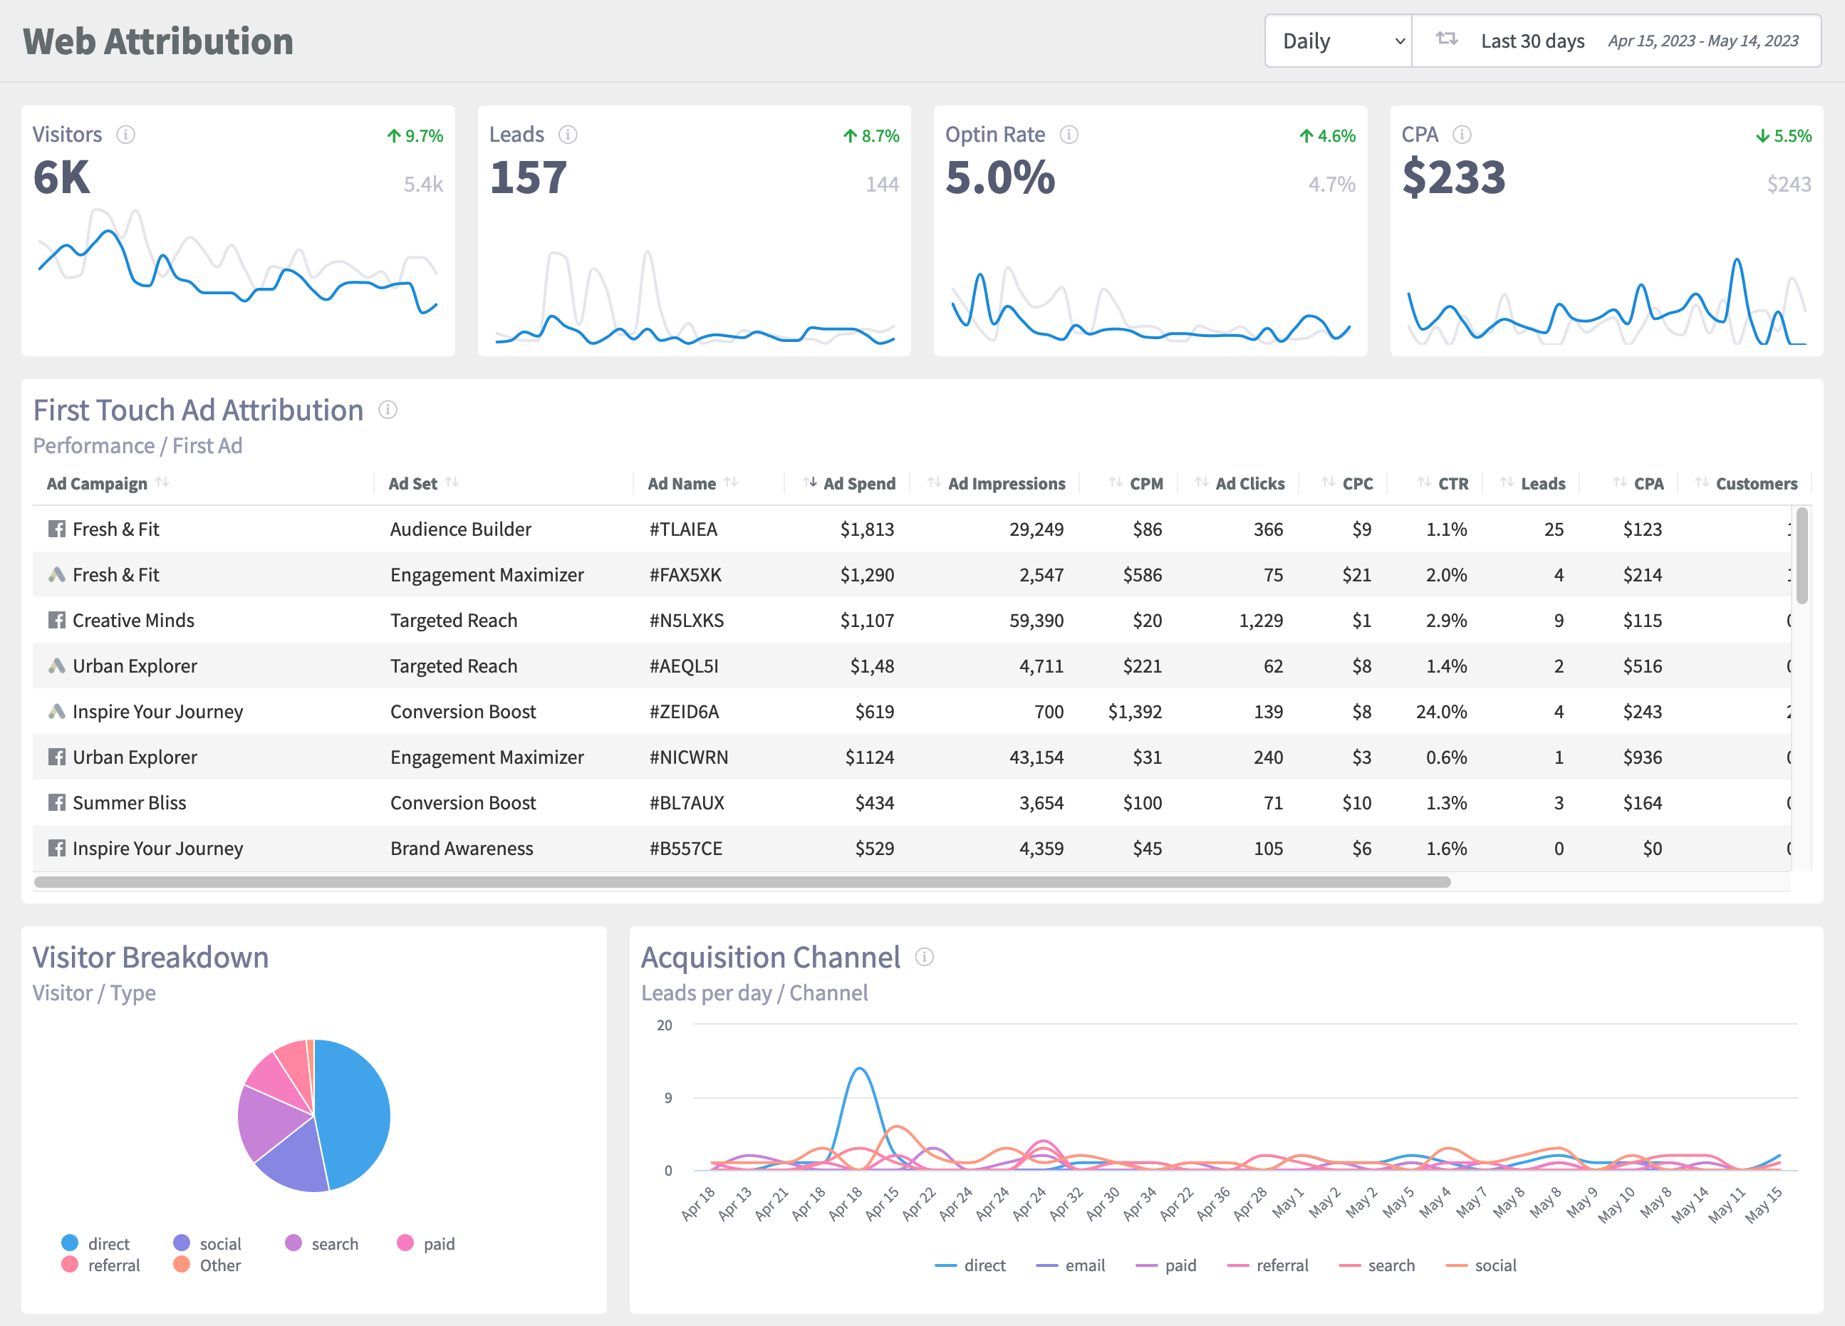
Task: Click the $1,813 ad spend value
Action: (867, 529)
